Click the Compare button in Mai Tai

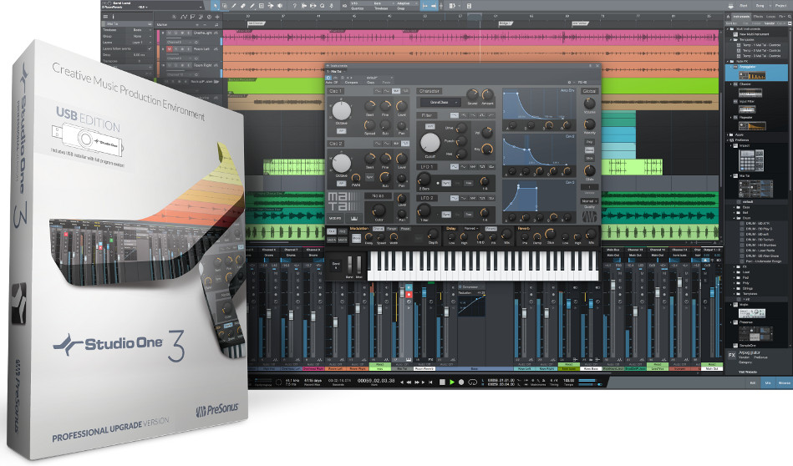tap(351, 82)
